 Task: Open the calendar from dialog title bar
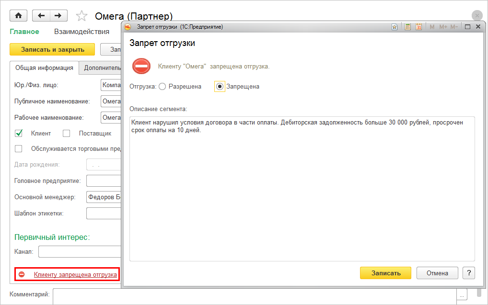point(418,27)
